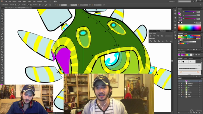Screen dimensions: 203x114
Task: Click the Pathfinder icon in panel dock
Action: pos(175,38)
